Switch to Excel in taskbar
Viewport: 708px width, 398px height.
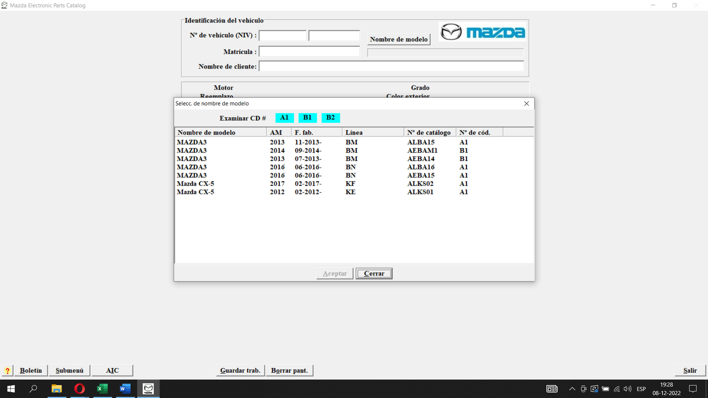pos(102,389)
